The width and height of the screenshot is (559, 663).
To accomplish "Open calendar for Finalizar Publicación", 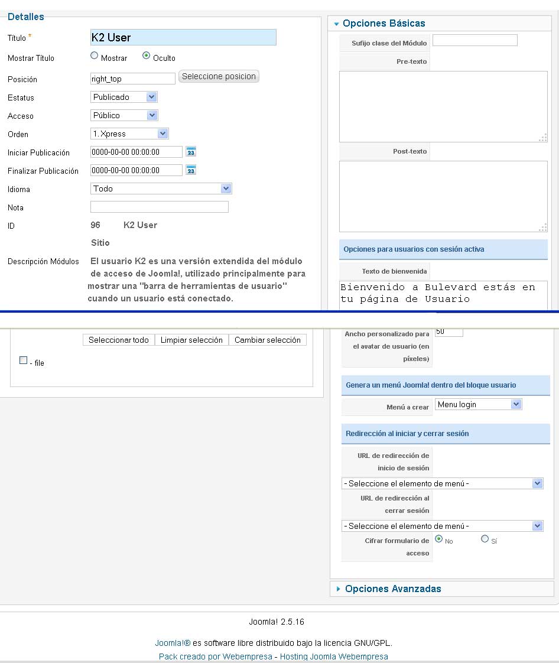I will pyautogui.click(x=191, y=170).
